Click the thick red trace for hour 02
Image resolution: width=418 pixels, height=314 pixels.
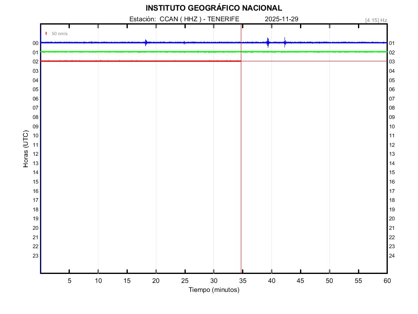point(122,61)
